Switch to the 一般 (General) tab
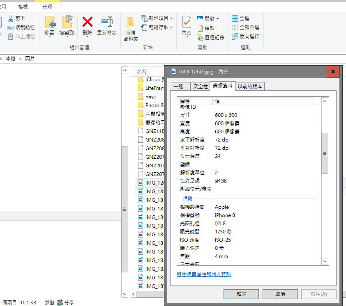Viewport: 346px width, 306px height. (x=178, y=87)
